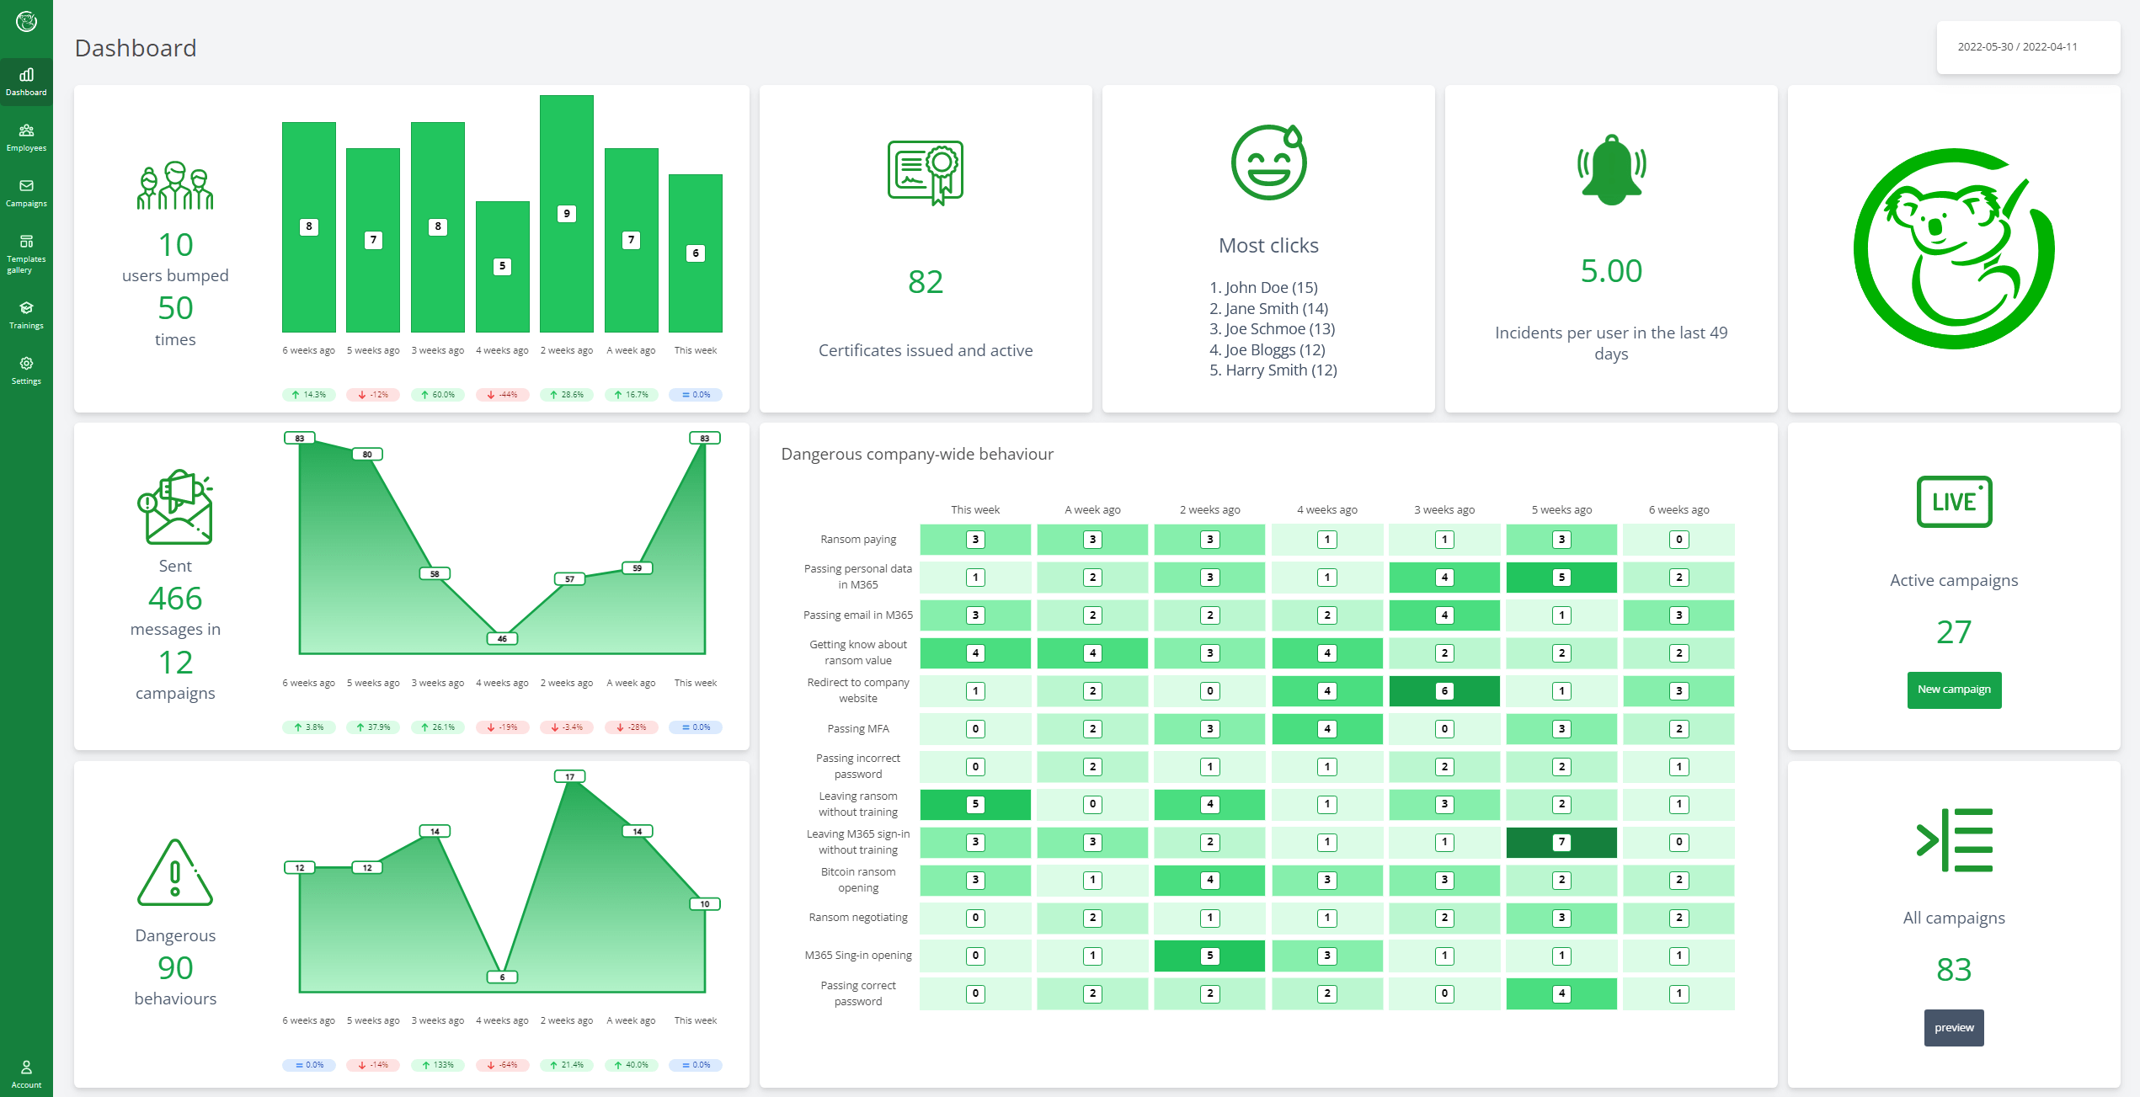The image size is (2140, 1097).
Task: Click the 46 data point on sent chart
Action: pyautogui.click(x=502, y=639)
